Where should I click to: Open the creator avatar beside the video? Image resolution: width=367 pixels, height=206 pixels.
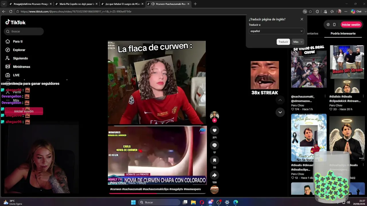pyautogui.click(x=214, y=116)
